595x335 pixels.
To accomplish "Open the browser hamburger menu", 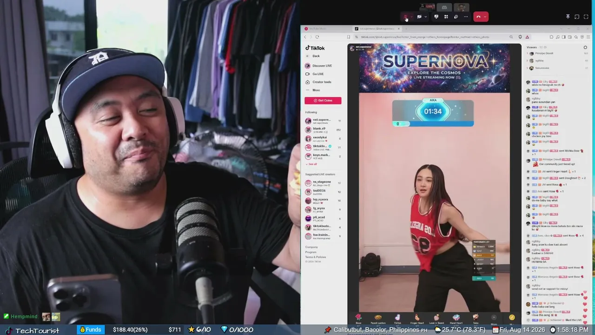I will click(x=588, y=37).
